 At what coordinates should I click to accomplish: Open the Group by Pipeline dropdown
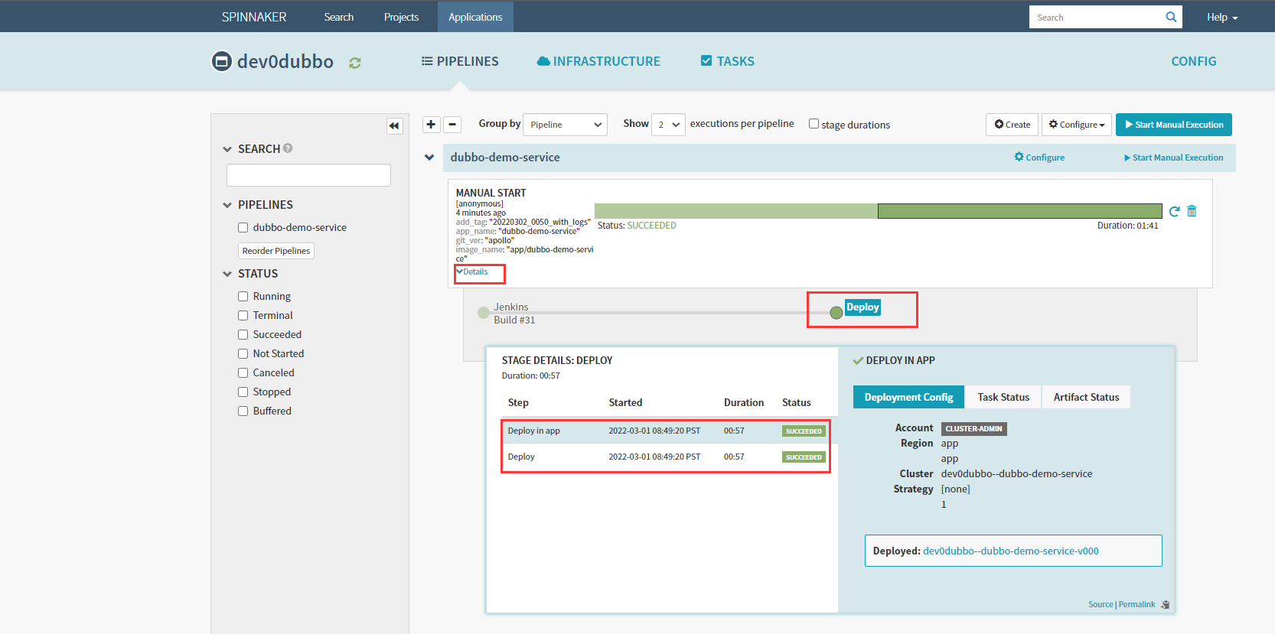tap(565, 125)
